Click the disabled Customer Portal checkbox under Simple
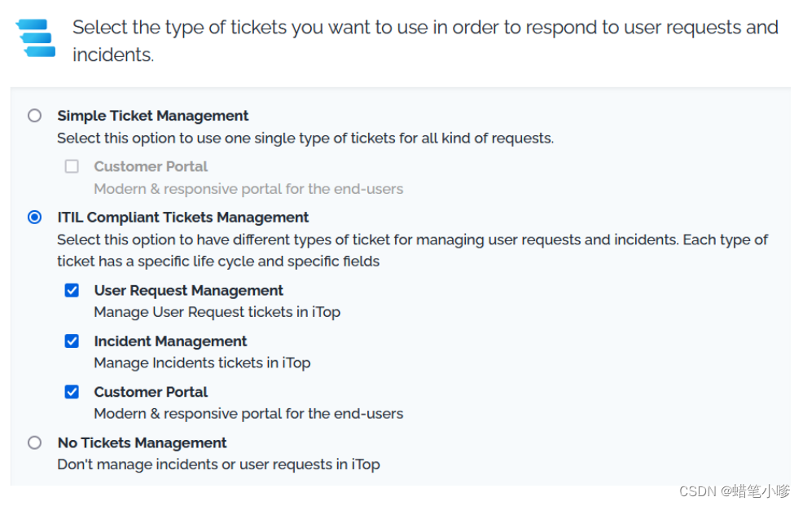 coord(72,166)
